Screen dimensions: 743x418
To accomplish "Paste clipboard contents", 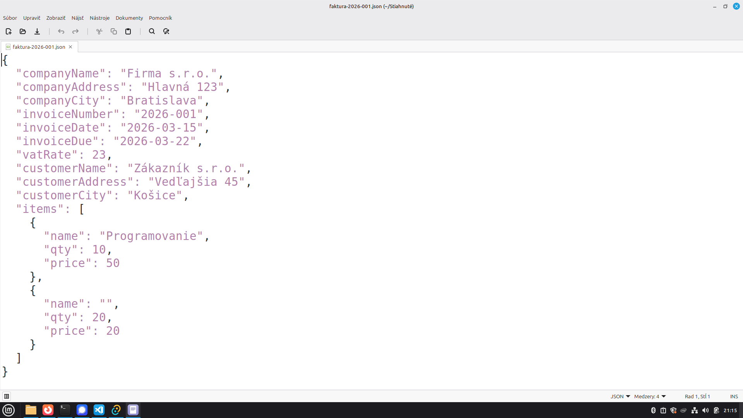I will 128,31.
